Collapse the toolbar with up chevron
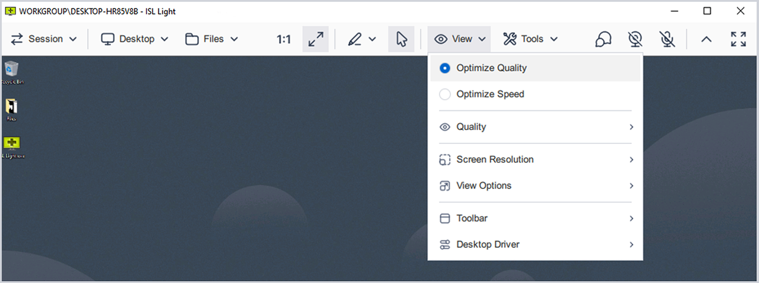The image size is (759, 283). coord(706,39)
